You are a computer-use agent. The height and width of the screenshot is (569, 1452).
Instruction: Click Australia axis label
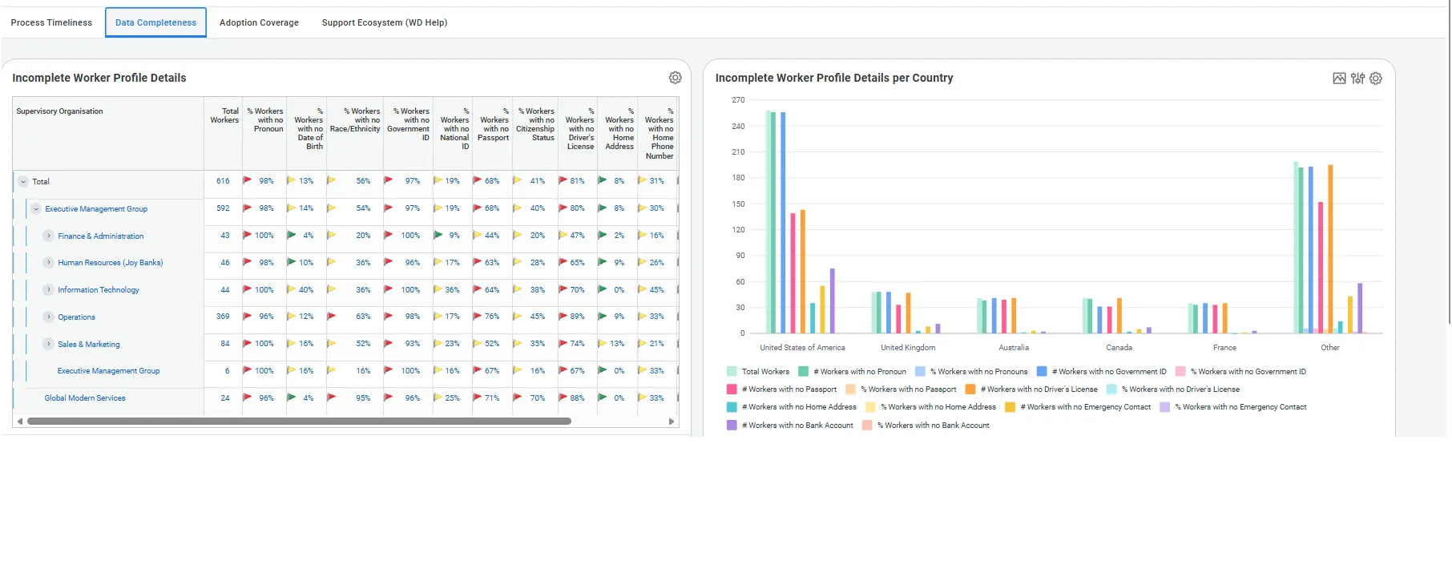tap(1014, 348)
